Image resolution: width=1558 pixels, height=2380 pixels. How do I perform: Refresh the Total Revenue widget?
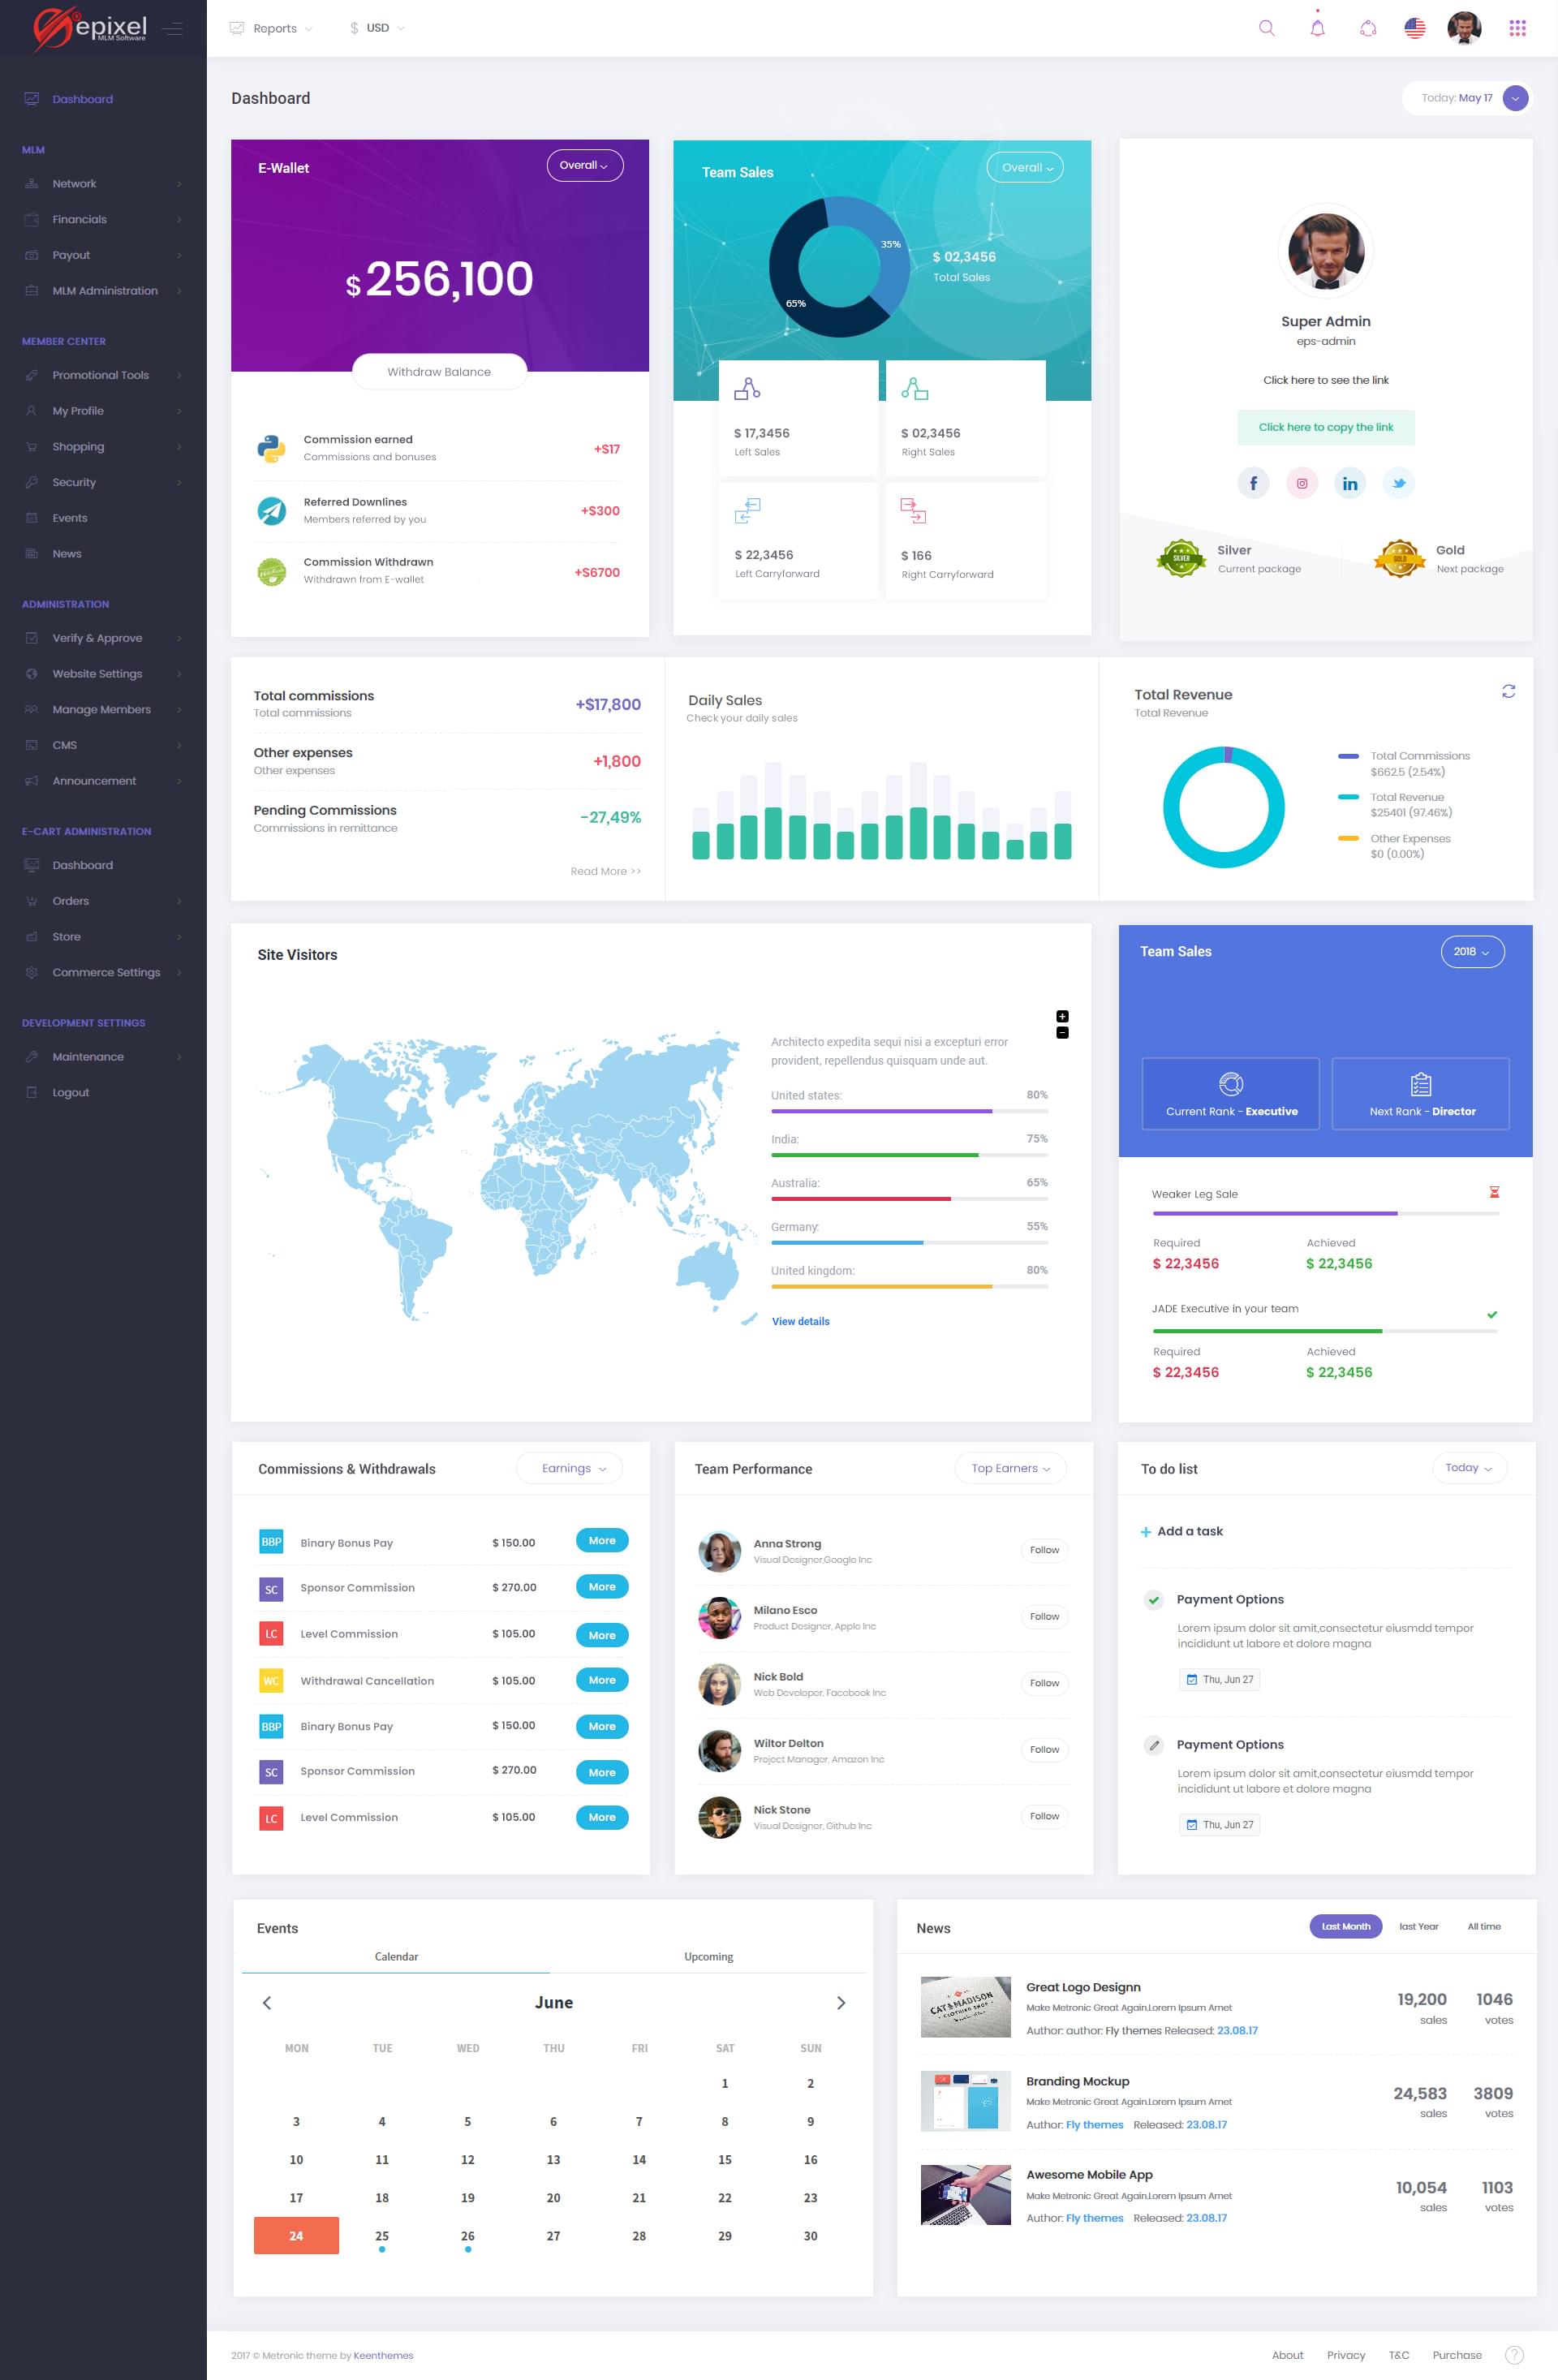coord(1508,691)
